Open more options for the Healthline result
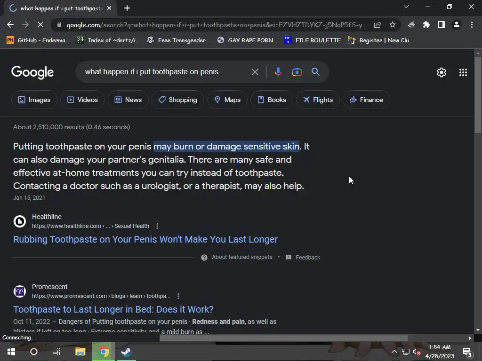 point(157,226)
